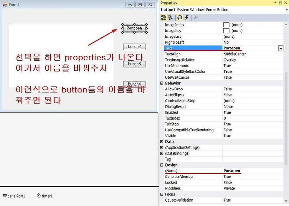This screenshot has width=289, height=206.
Task: Select the TabStop property
Action: 224,124
